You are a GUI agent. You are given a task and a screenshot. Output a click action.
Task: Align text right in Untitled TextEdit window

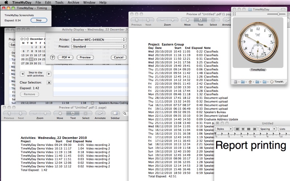[x=254, y=129]
